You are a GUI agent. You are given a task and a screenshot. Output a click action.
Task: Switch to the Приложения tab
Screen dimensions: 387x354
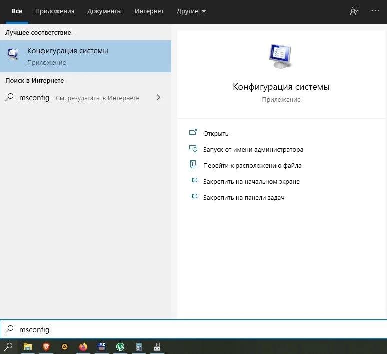(x=55, y=11)
